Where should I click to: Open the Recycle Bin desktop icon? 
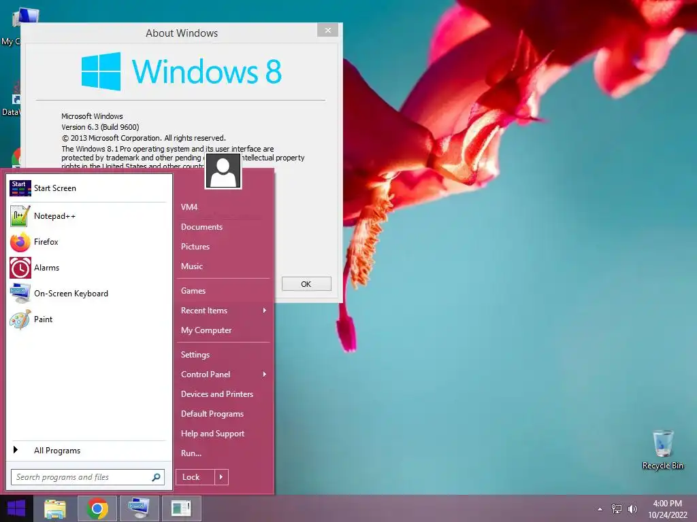(x=663, y=449)
